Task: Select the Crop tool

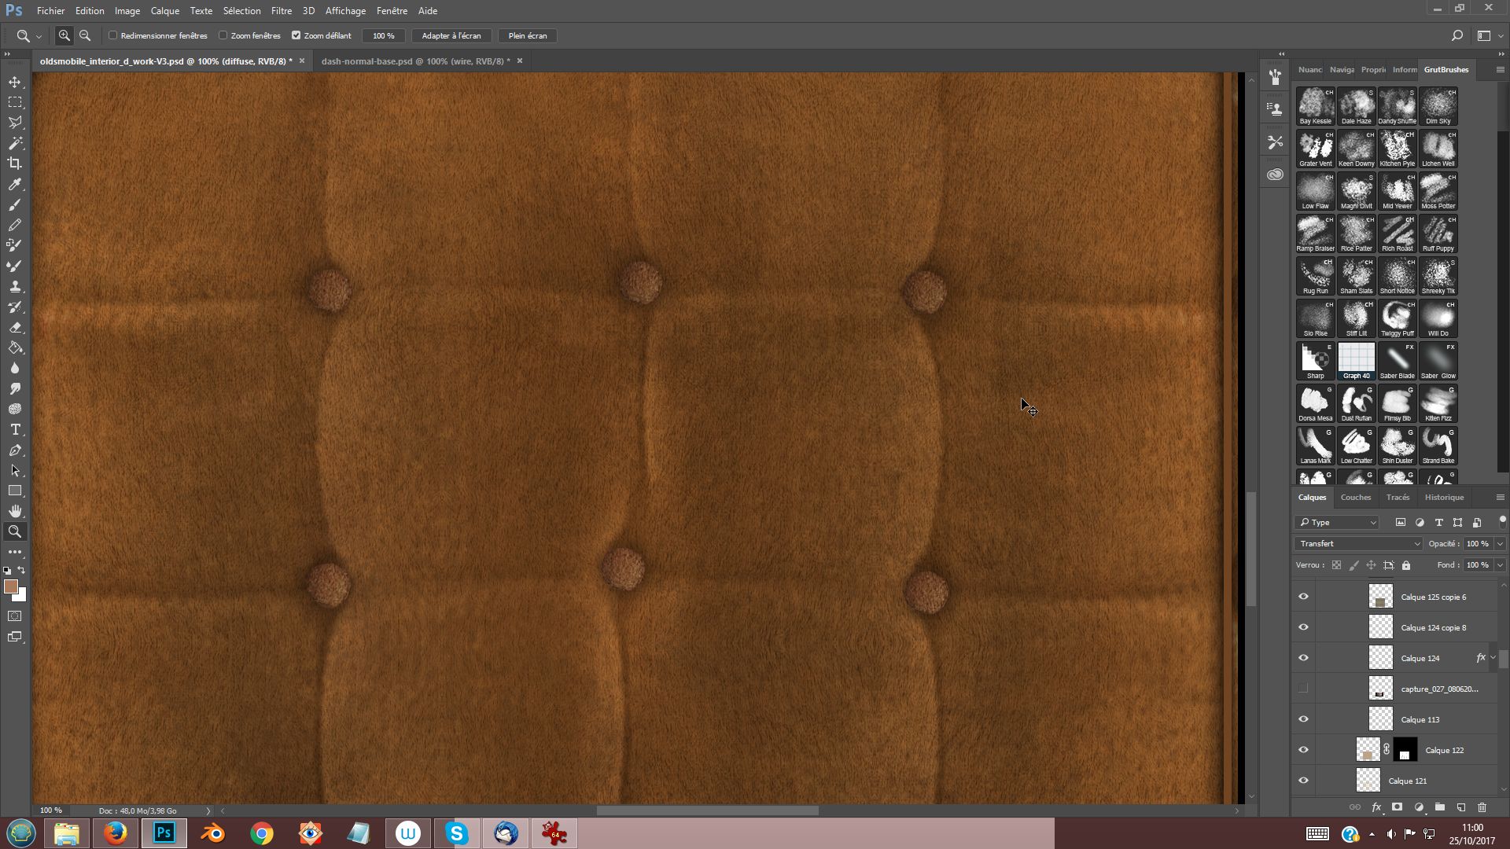Action: (x=15, y=164)
